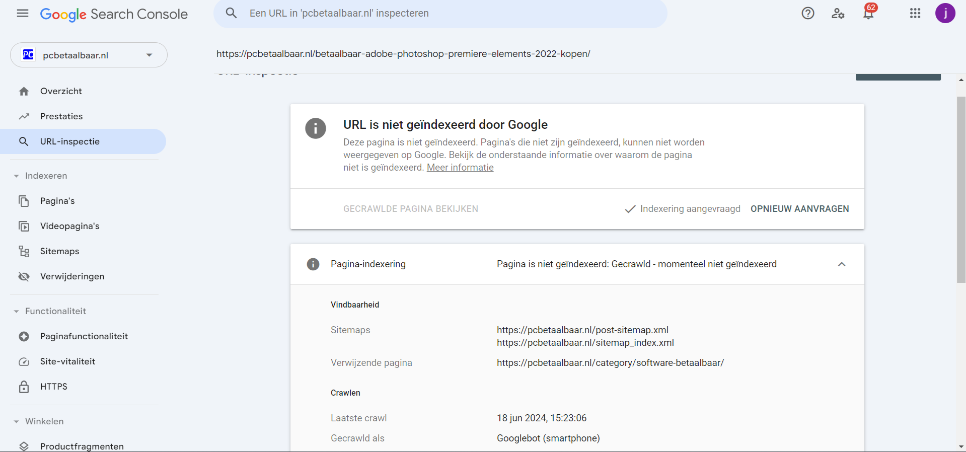Click the scrollbar down arrow
966x452 pixels.
(x=961, y=446)
